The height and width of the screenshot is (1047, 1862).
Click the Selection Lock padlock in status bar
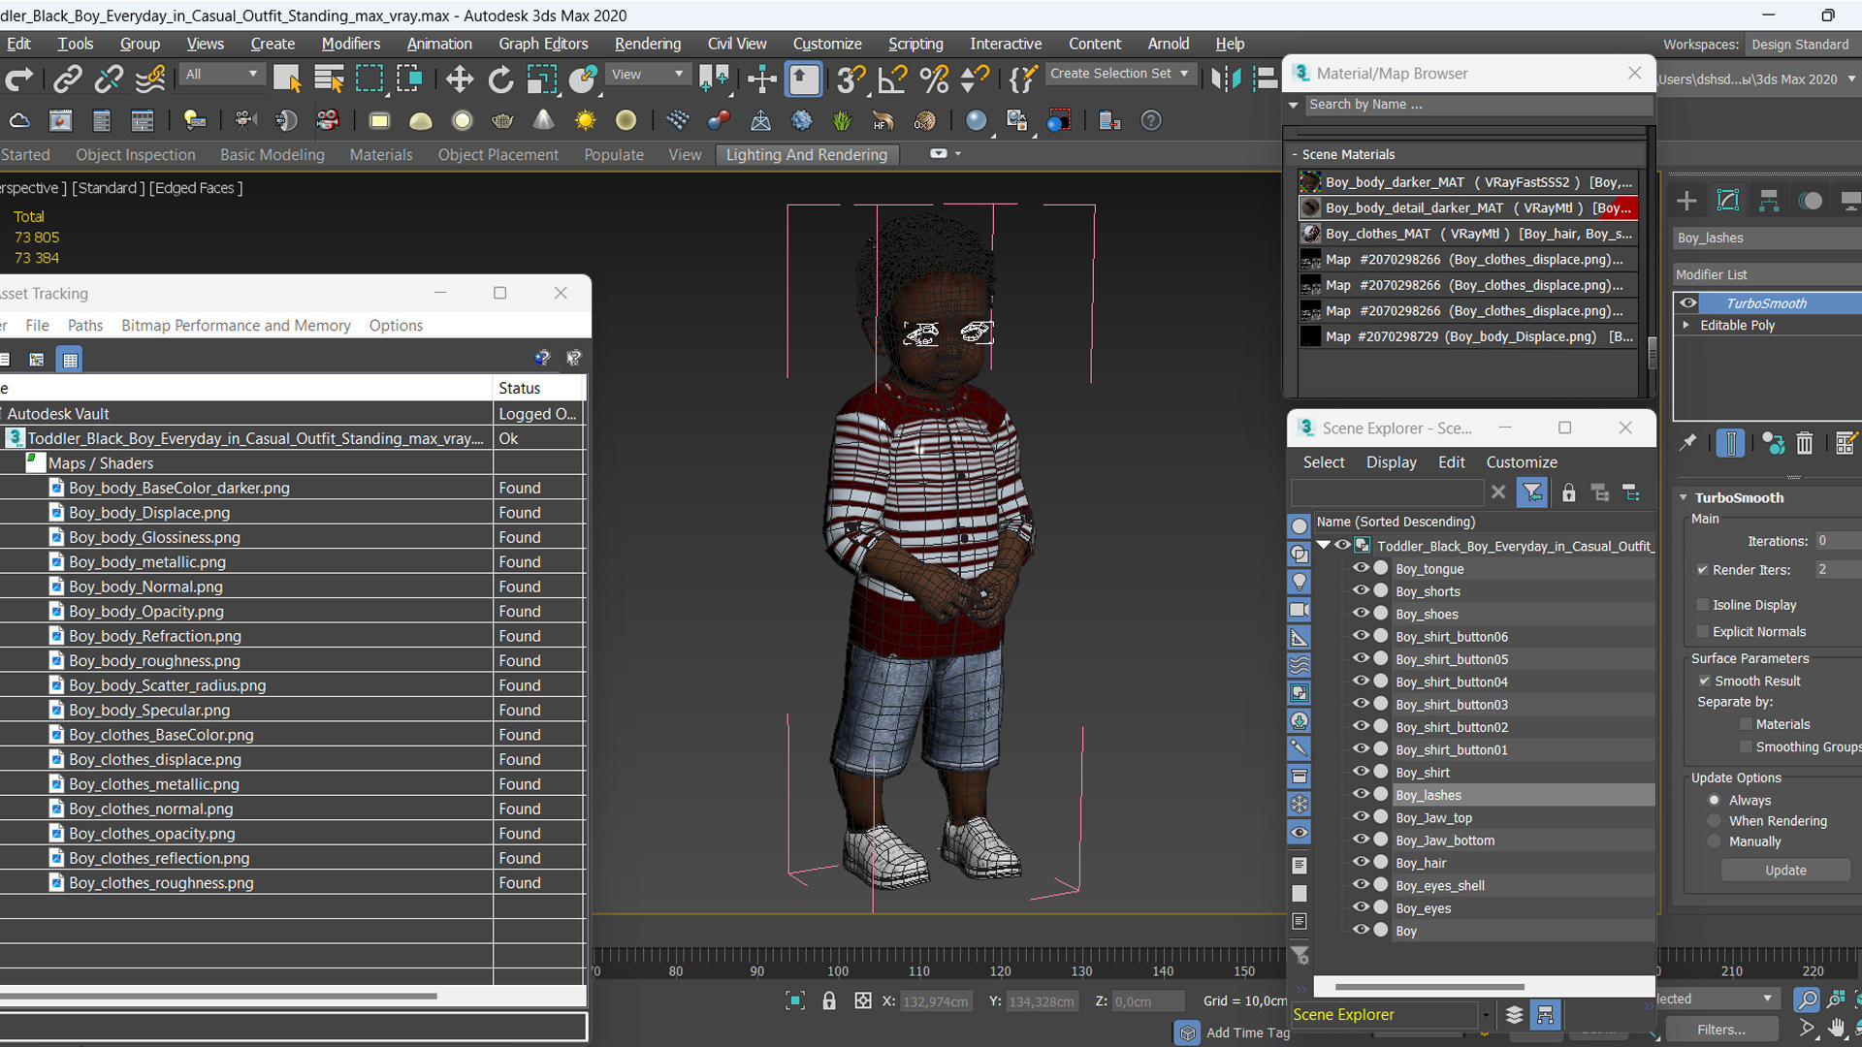click(828, 1000)
